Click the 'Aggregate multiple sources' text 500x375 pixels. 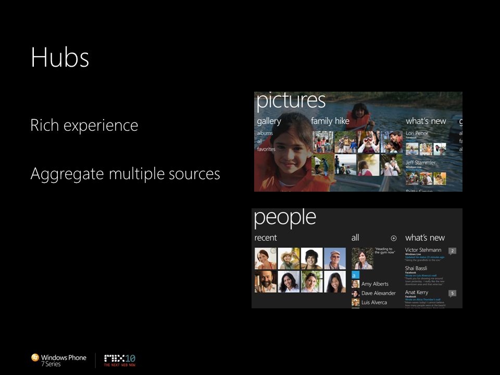pyautogui.click(x=126, y=175)
